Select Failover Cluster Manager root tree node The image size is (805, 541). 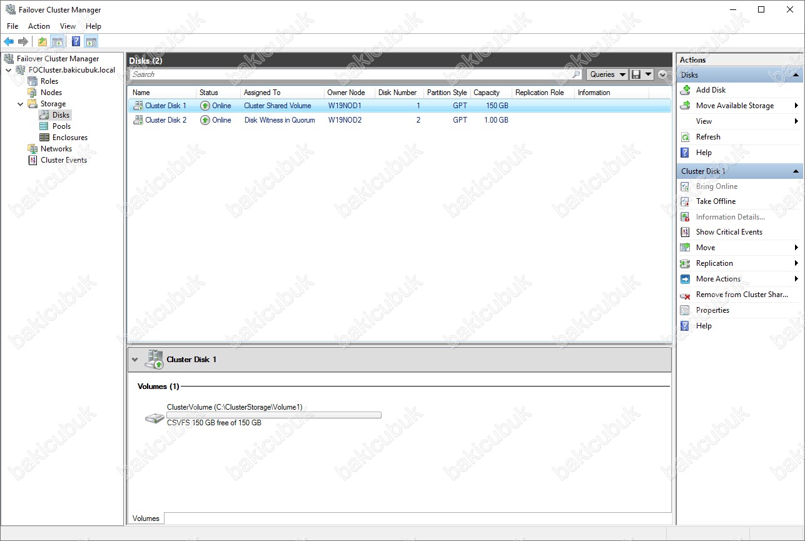(x=58, y=59)
